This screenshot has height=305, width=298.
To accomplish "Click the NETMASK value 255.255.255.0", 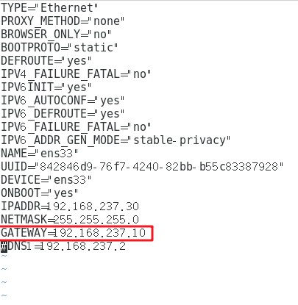I will pyautogui.click(x=96, y=220).
